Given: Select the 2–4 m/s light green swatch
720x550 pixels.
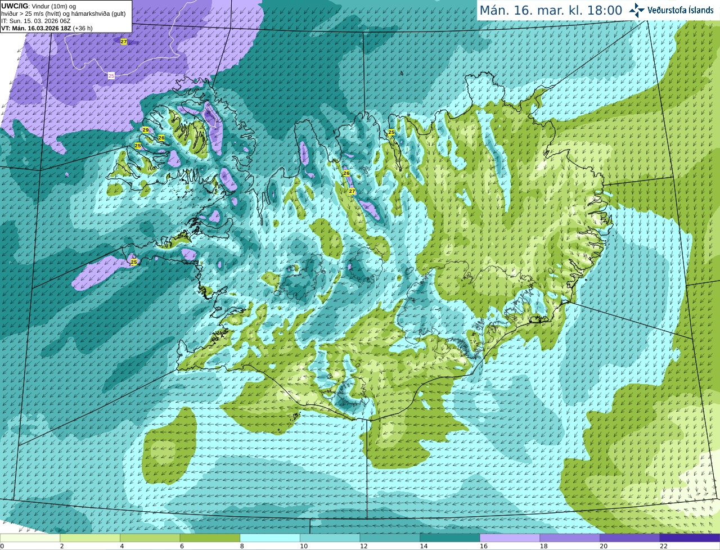Looking at the screenshot, I should tap(90, 538).
